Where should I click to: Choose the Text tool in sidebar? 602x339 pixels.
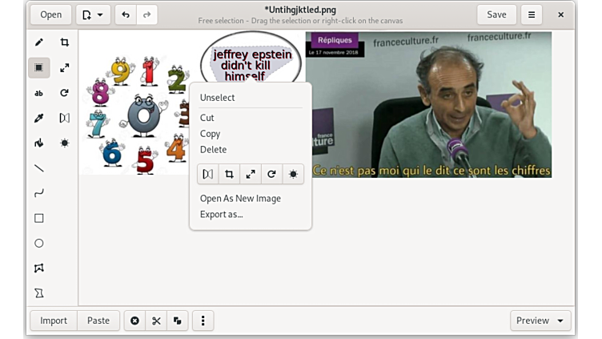click(38, 93)
